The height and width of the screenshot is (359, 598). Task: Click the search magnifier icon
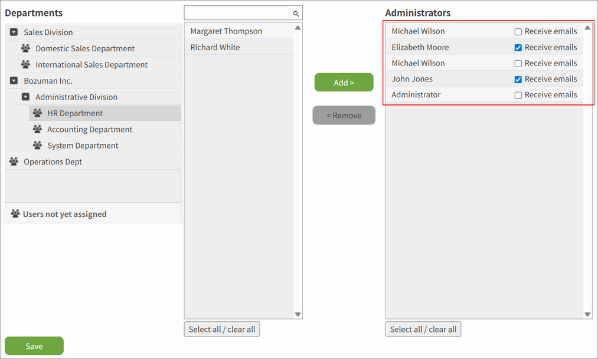point(295,12)
